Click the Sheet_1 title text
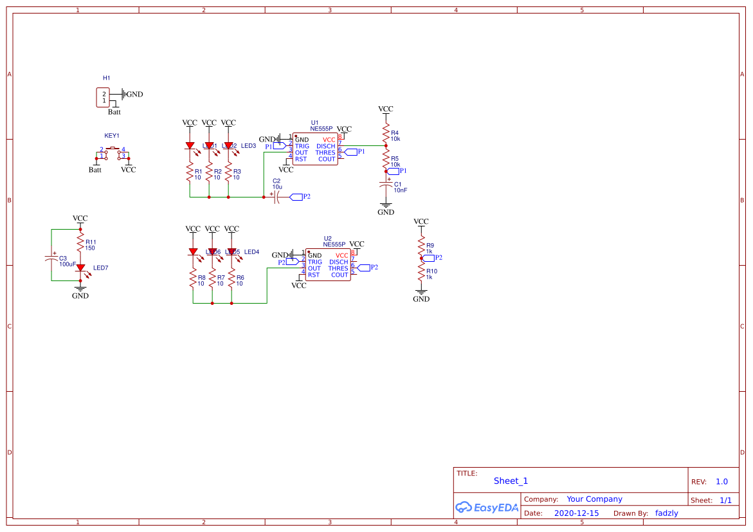This screenshot has width=753, height=532. coord(510,481)
